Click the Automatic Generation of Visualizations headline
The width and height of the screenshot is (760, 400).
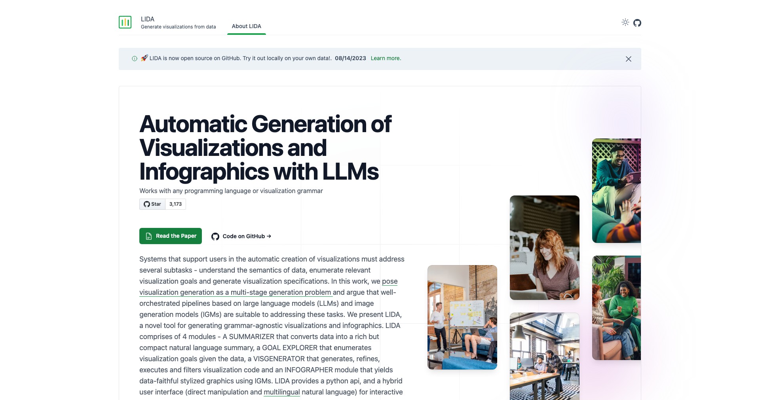click(x=265, y=148)
